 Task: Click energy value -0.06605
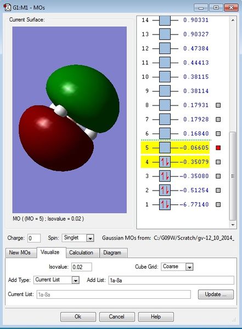[x=194, y=148]
